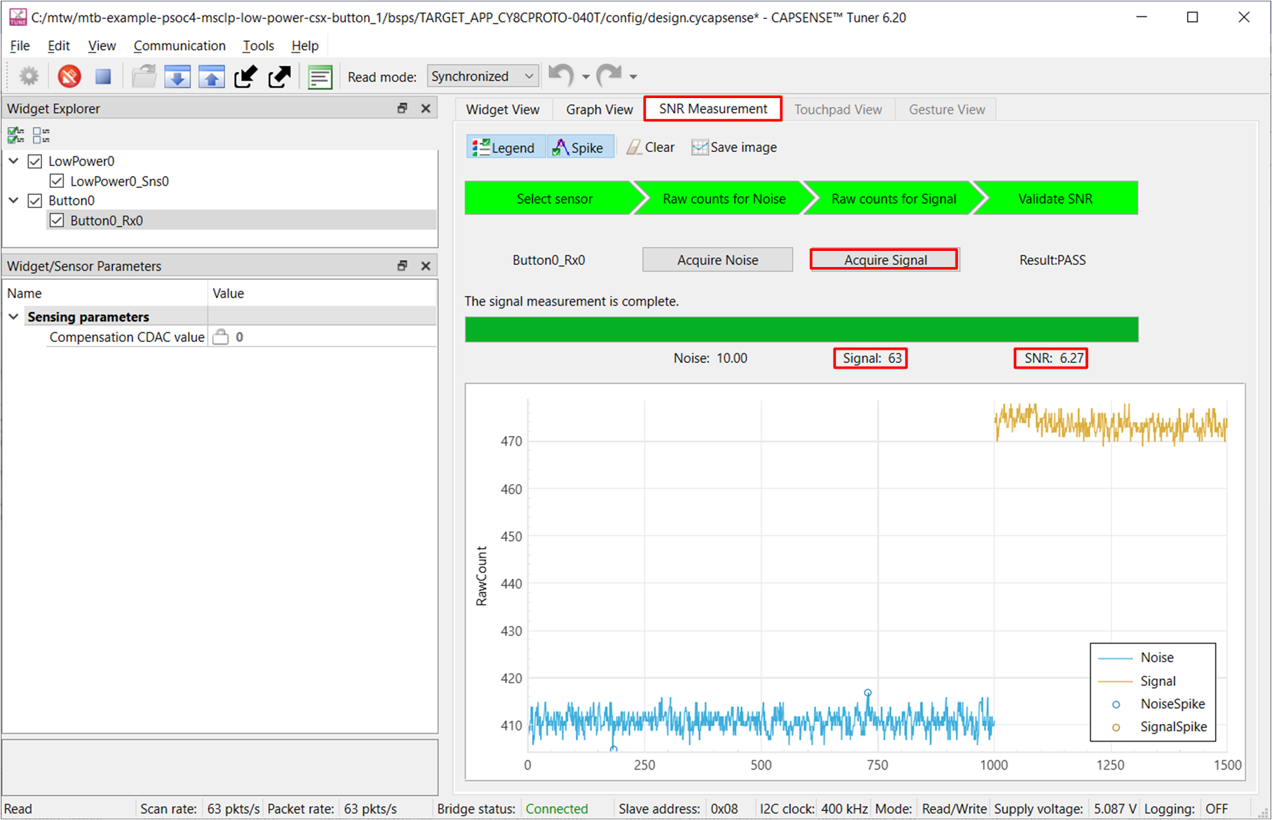
Task: Open the Redo history dropdown arrow
Action: click(633, 76)
